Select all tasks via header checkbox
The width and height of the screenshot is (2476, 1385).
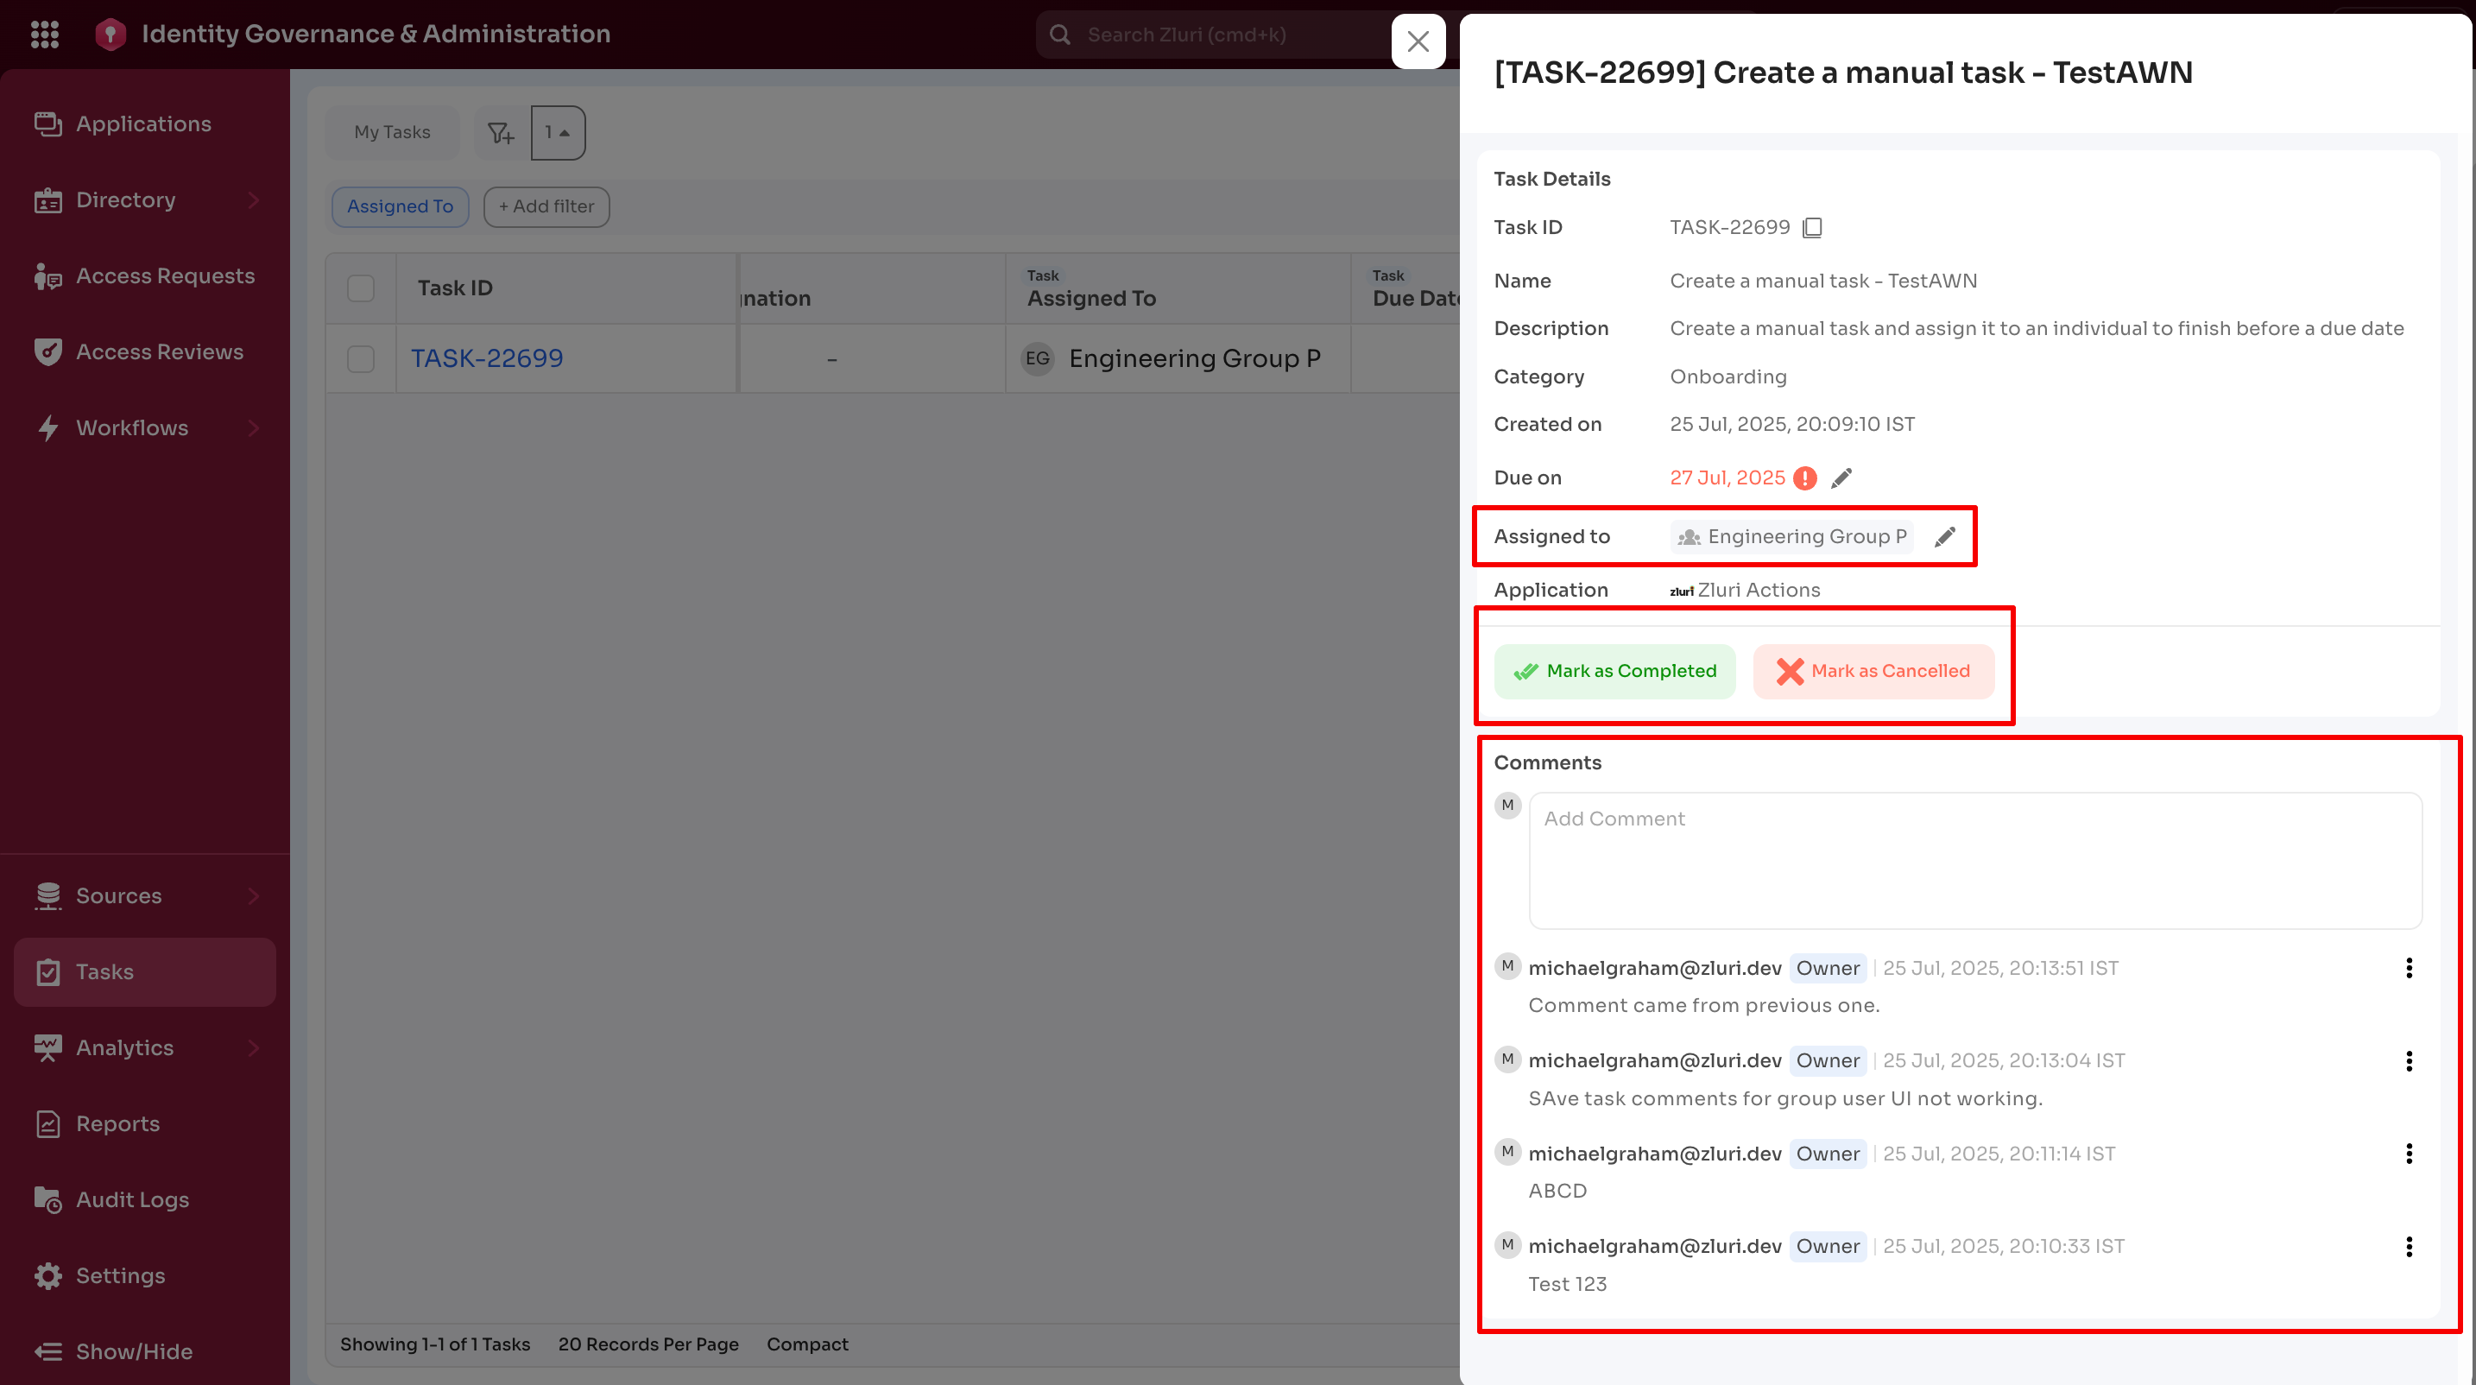361,288
